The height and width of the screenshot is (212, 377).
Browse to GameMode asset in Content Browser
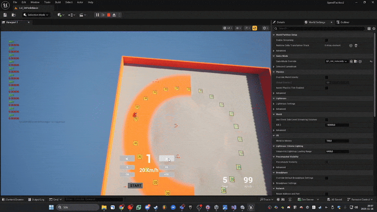356,61
